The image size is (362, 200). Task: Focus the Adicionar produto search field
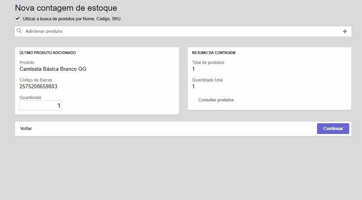tap(183, 31)
